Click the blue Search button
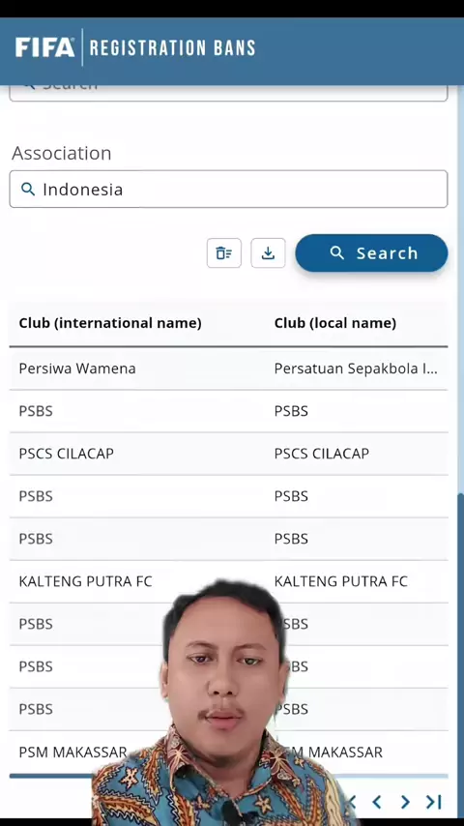The image size is (464, 826). tap(371, 253)
